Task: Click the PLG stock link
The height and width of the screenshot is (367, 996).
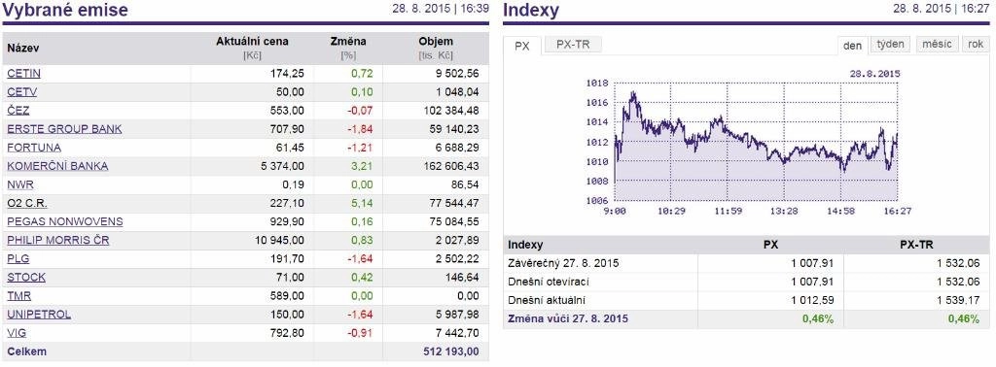Action: tap(18, 258)
